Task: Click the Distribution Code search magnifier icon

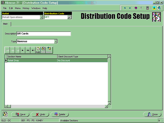Action: [x=69, y=17]
